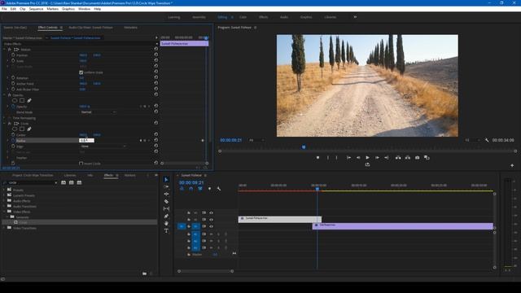Toggle the Circle effect fx switch

pyautogui.click(x=10, y=123)
